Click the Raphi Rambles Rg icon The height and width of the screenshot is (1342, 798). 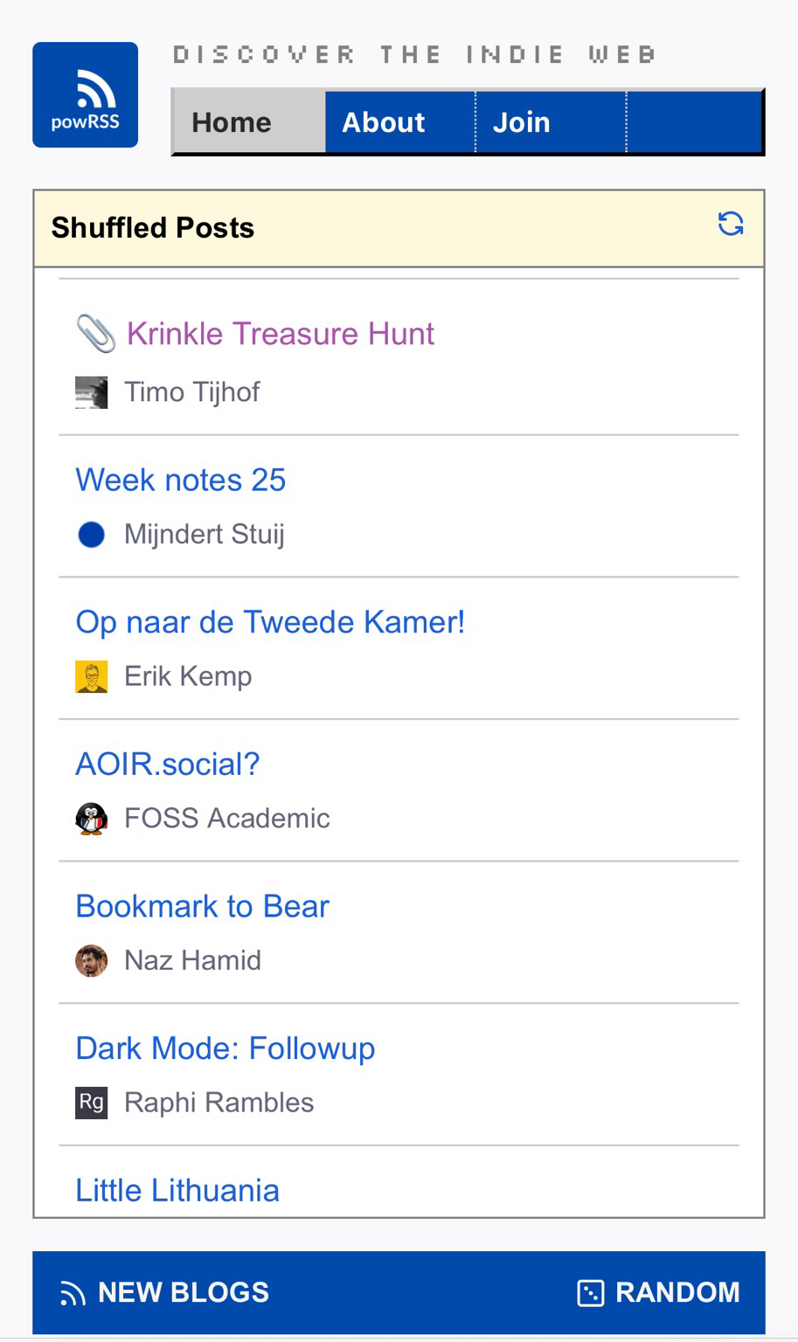pos(92,1103)
